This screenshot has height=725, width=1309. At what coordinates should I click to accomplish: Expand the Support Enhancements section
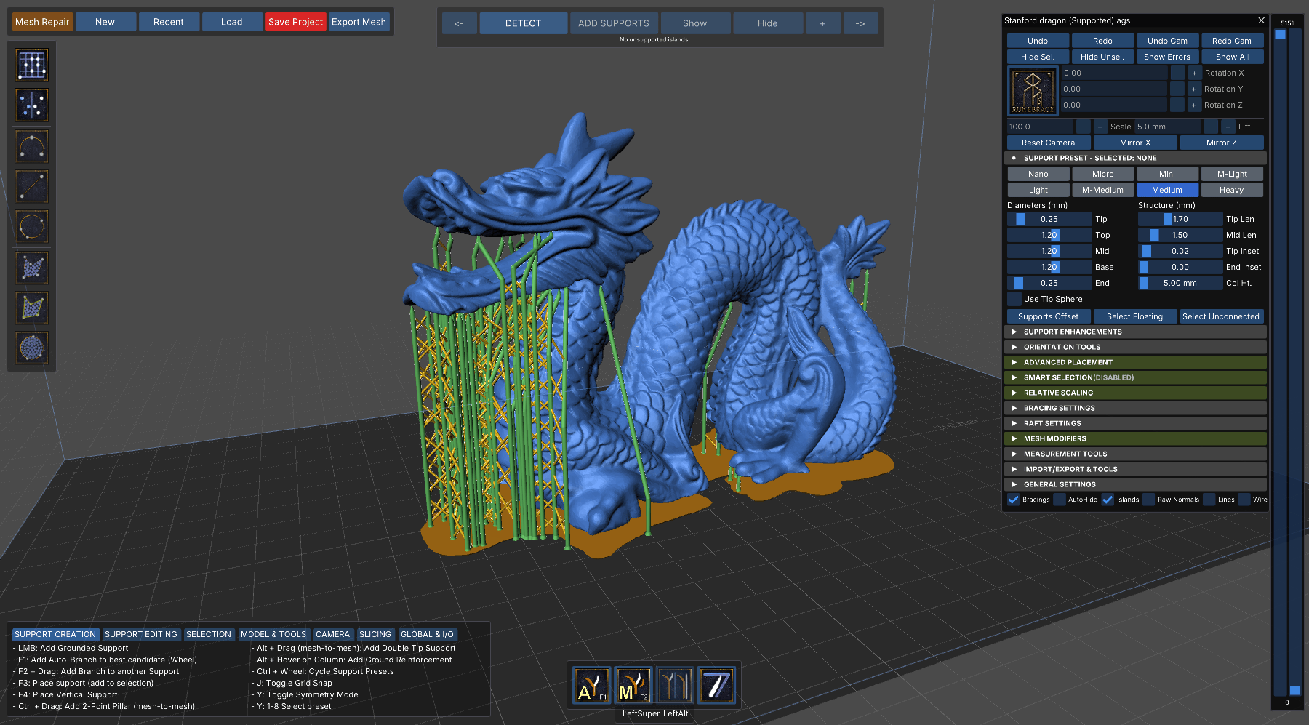pos(1073,332)
